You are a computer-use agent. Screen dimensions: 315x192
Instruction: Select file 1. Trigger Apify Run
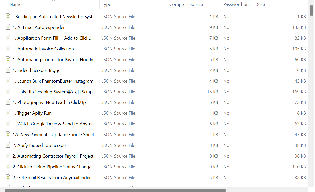[32, 113]
